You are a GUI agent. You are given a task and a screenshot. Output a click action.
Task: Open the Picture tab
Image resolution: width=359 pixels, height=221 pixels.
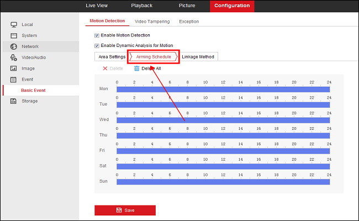pyautogui.click(x=187, y=6)
